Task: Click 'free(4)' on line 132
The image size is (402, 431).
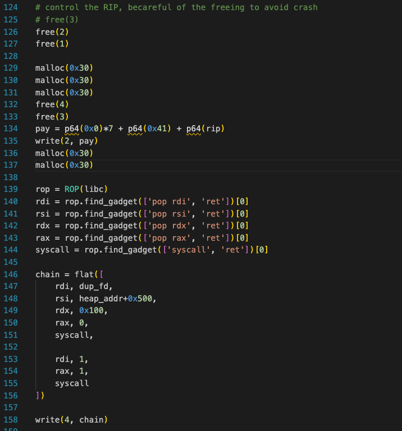Action: click(52, 104)
